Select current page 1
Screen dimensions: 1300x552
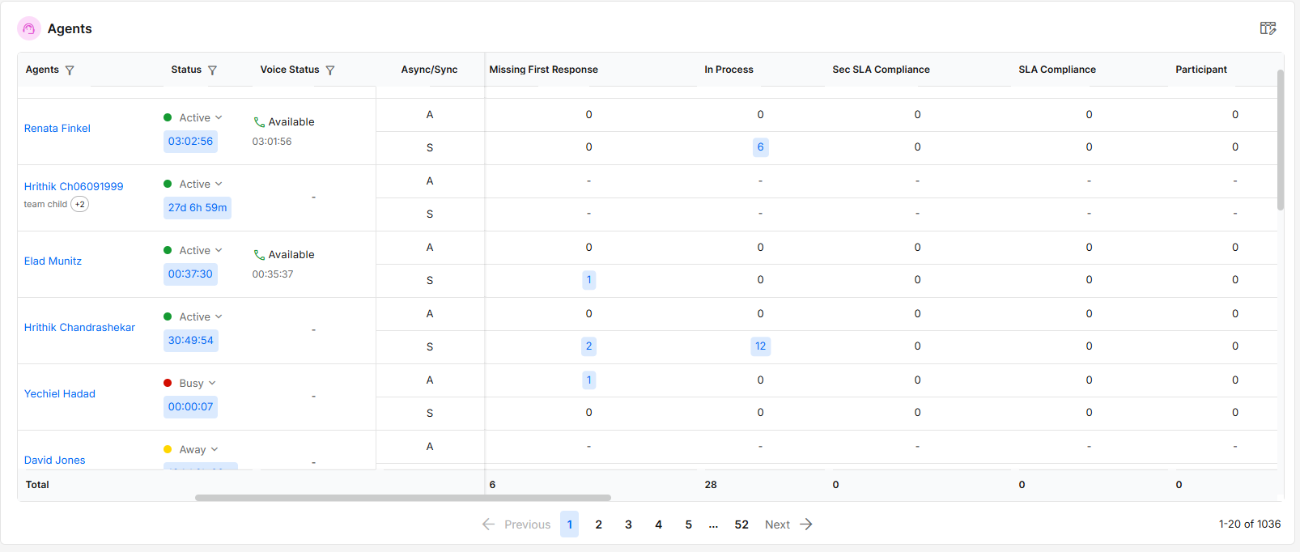(570, 524)
